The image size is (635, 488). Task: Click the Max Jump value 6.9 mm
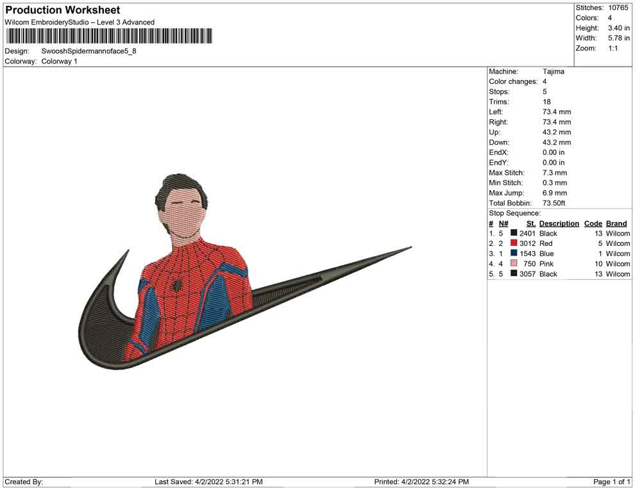point(555,193)
